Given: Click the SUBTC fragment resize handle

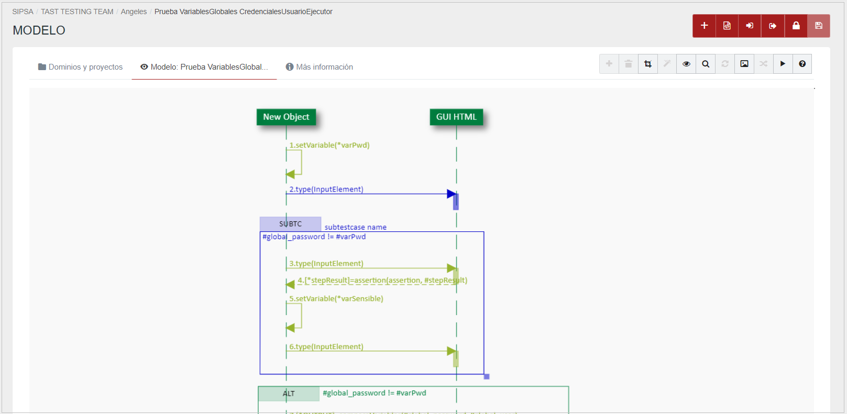Looking at the screenshot, I should [x=487, y=376].
